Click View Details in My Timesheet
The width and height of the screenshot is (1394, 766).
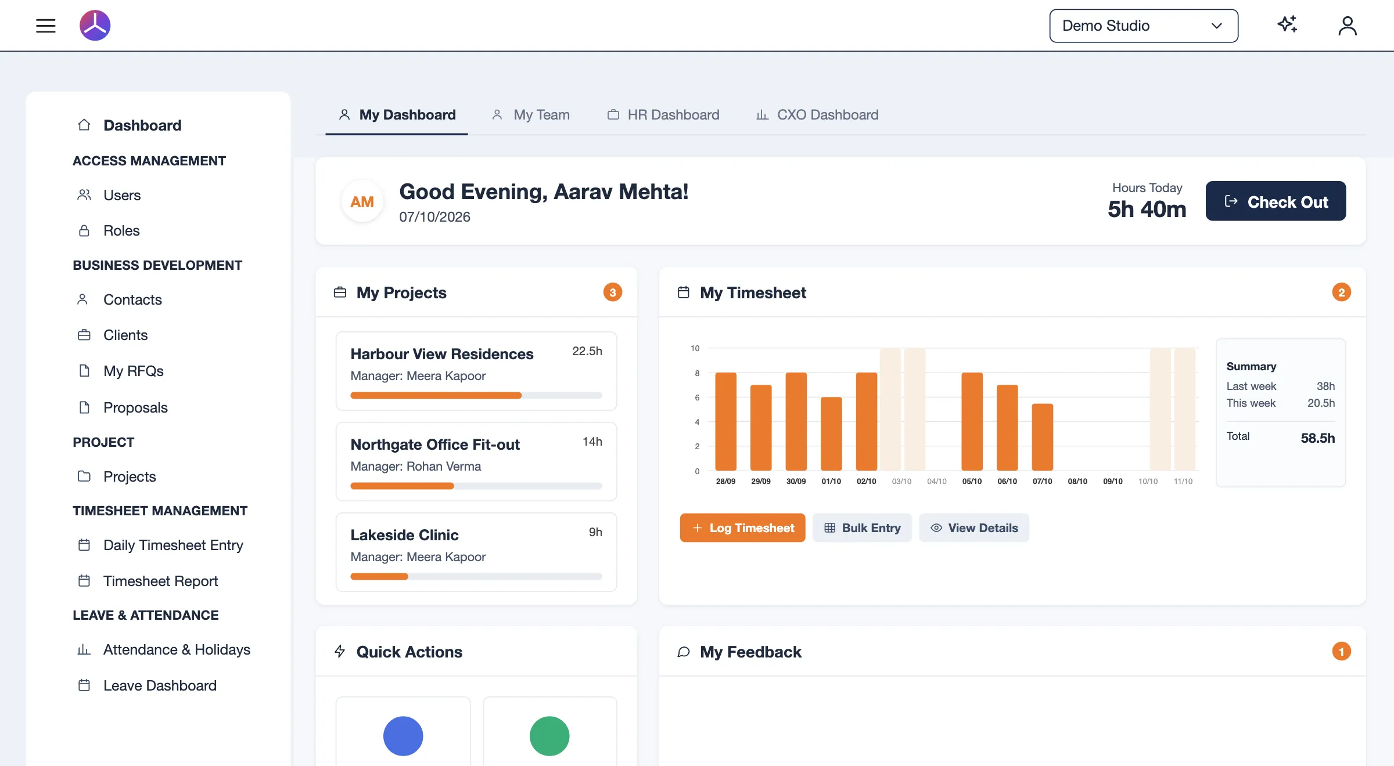point(974,528)
